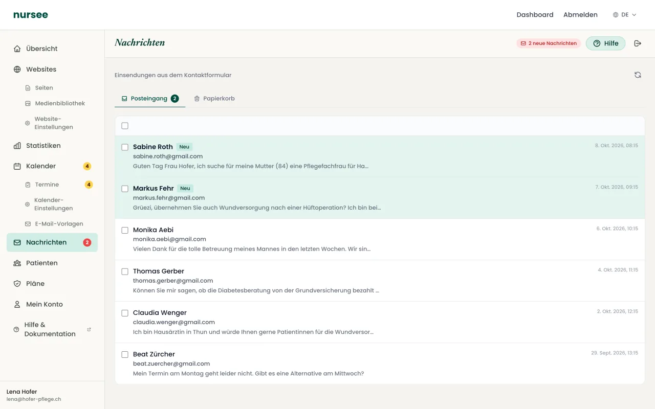Viewport: 655px width, 409px height.
Task: Tick the select-all checkbox above messages
Action: (125, 126)
